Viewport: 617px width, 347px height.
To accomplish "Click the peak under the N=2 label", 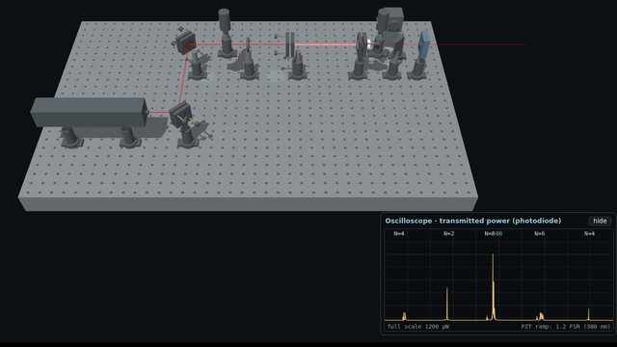I will pos(447,304).
